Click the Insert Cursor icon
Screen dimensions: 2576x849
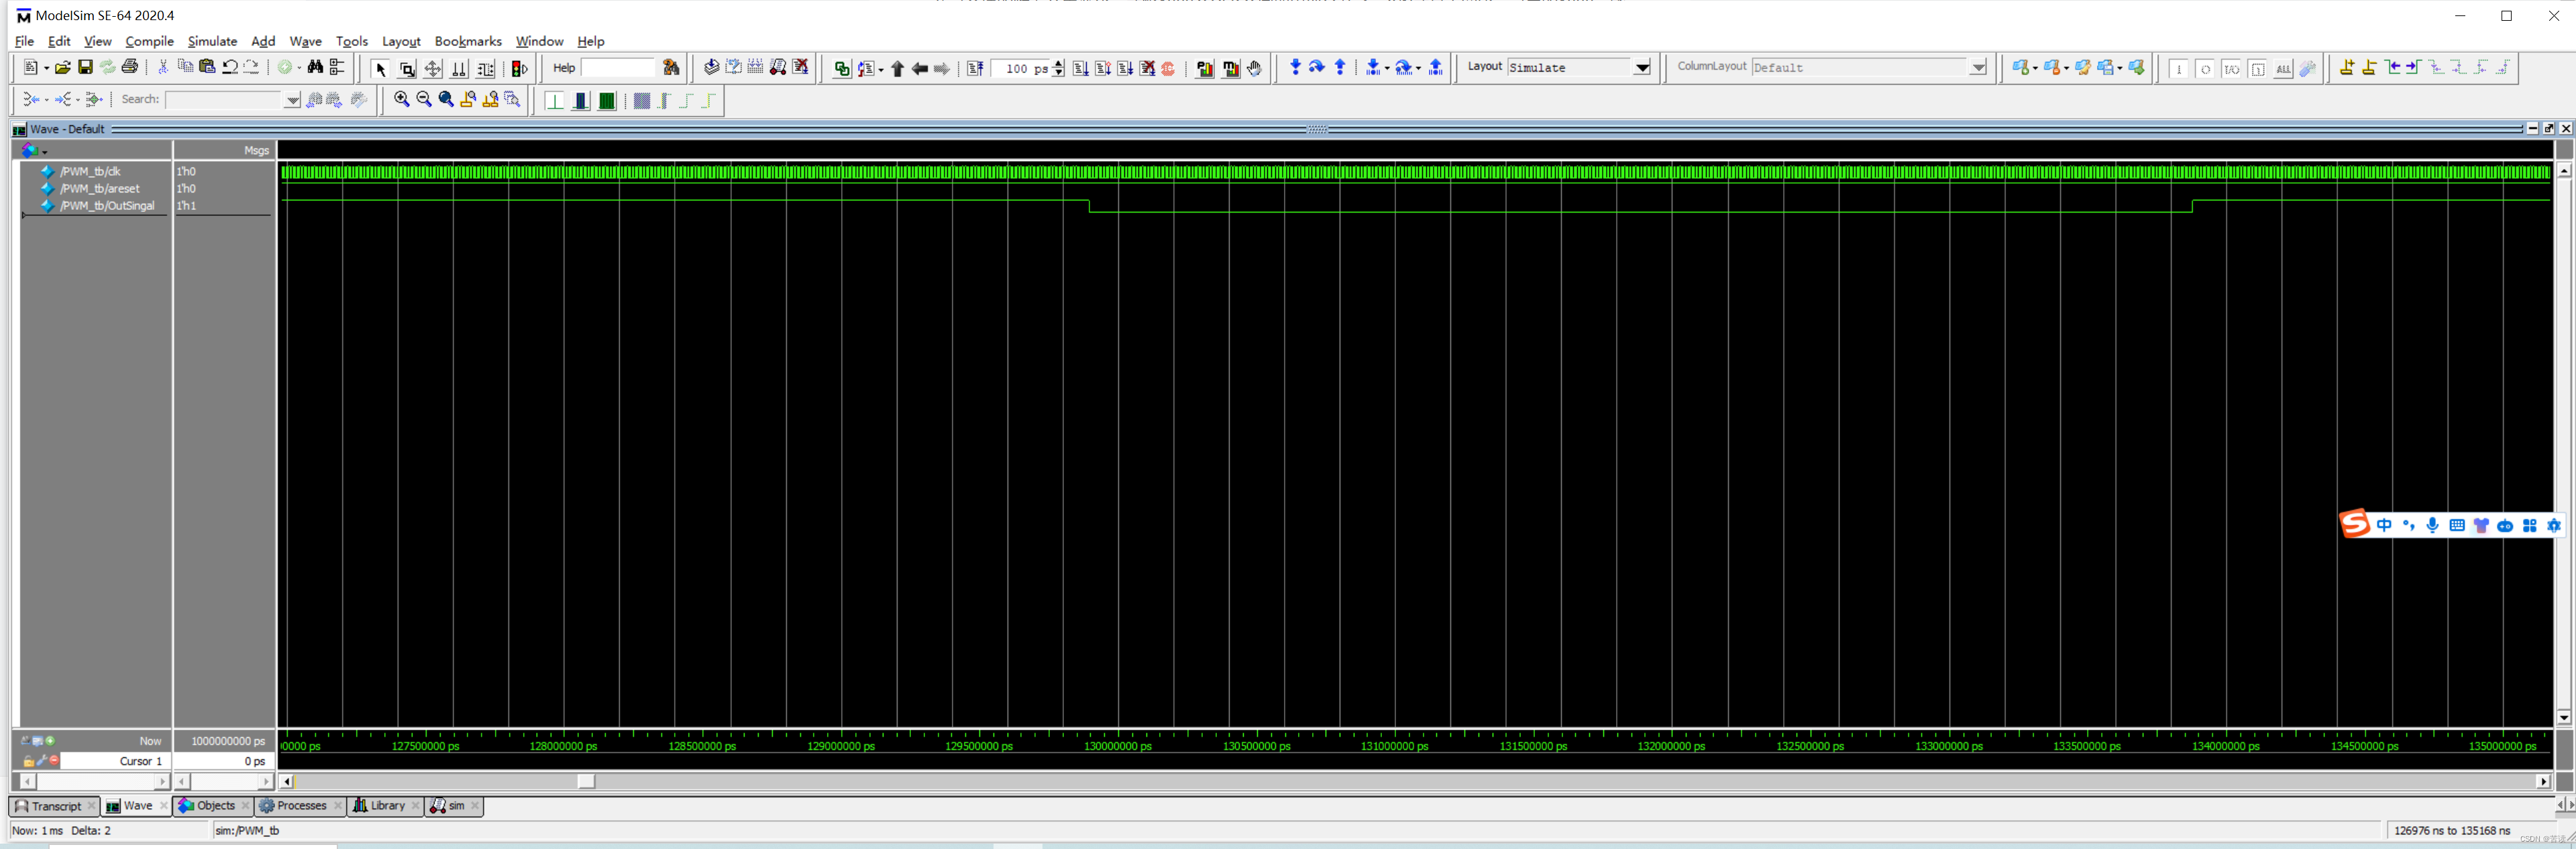[2346, 68]
